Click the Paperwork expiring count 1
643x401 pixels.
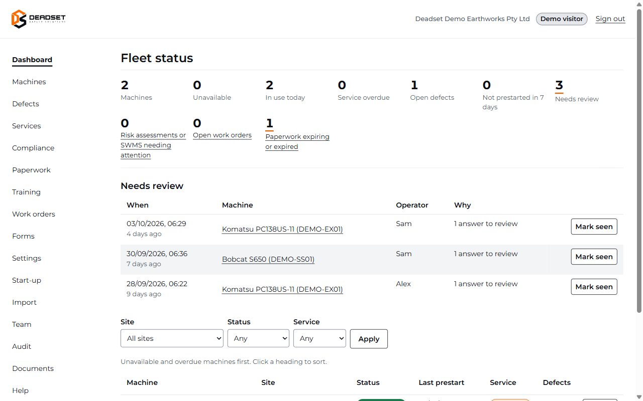point(269,123)
